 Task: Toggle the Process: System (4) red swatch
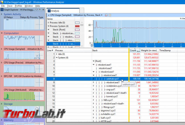(x=77, y=26)
